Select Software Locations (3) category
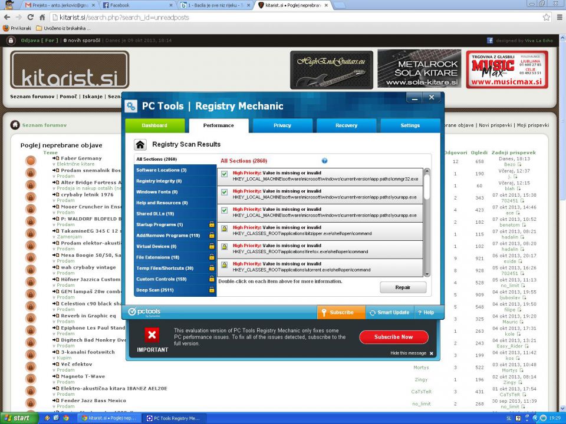The height and width of the screenshot is (424, 566). coord(175,170)
